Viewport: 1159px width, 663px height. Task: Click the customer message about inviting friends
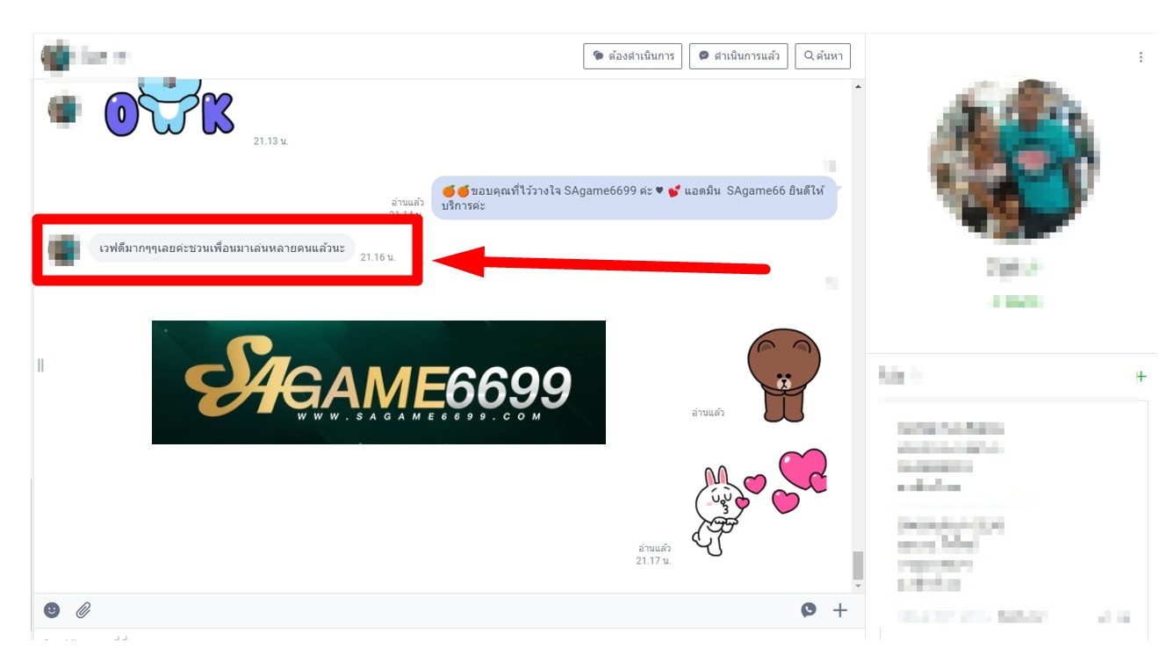click(x=221, y=248)
